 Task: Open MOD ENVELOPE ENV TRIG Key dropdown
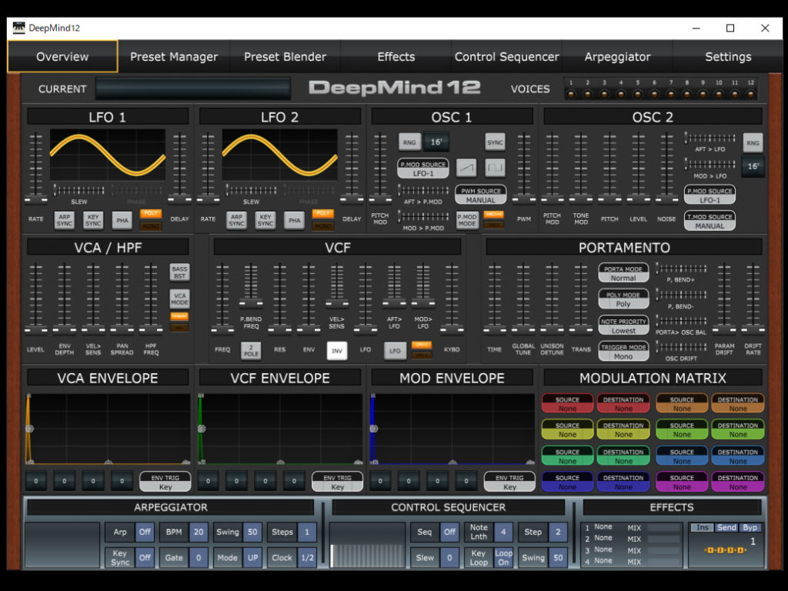point(509,482)
